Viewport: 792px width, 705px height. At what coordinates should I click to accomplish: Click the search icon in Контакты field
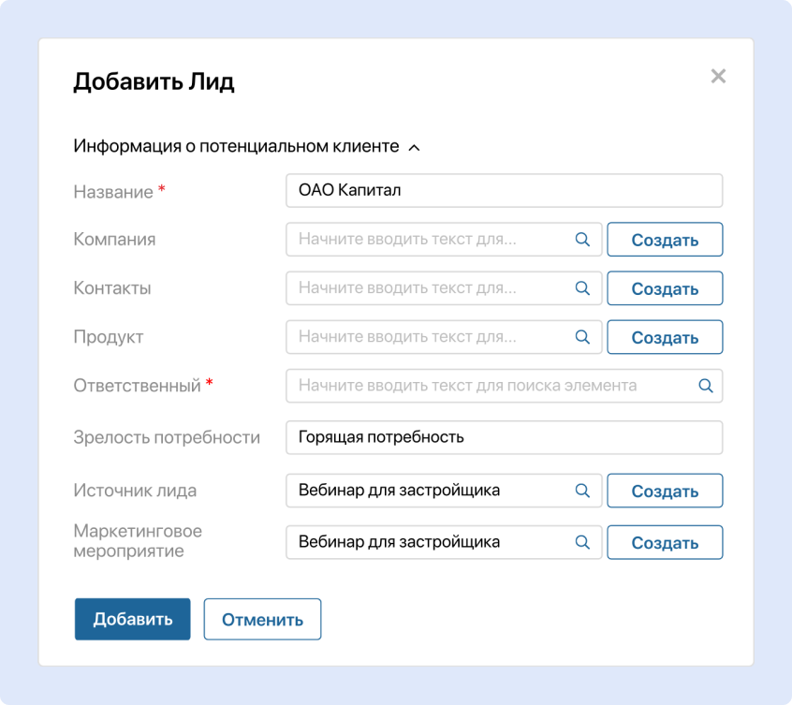(x=583, y=288)
